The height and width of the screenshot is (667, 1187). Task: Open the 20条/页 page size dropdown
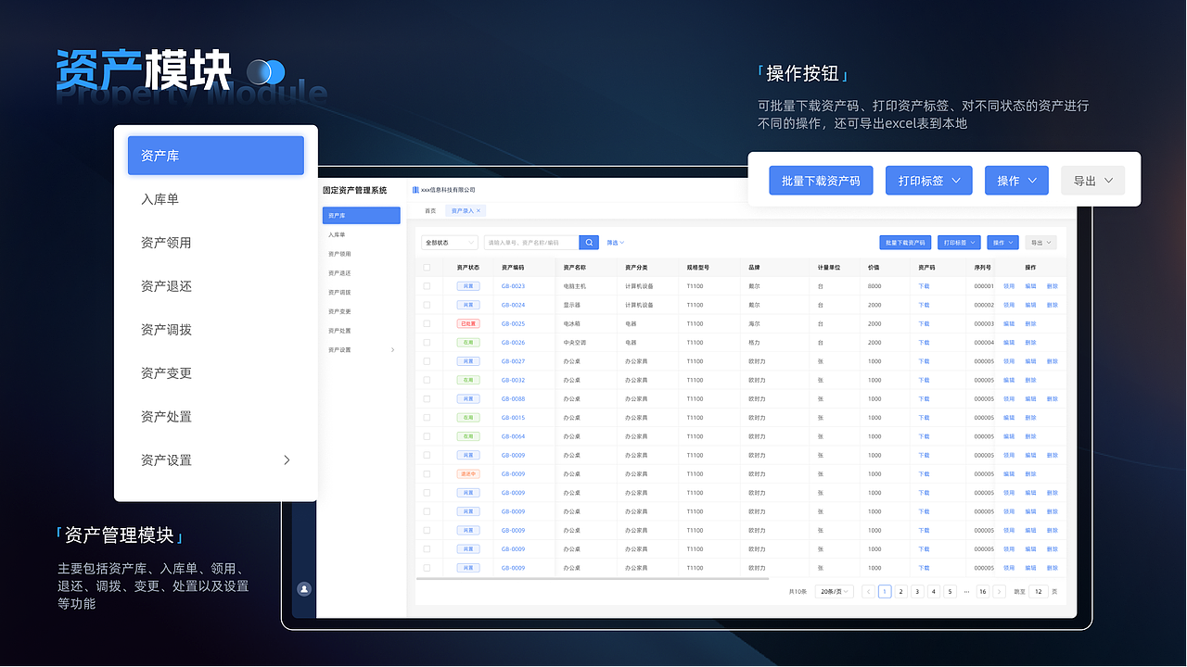pos(835,591)
